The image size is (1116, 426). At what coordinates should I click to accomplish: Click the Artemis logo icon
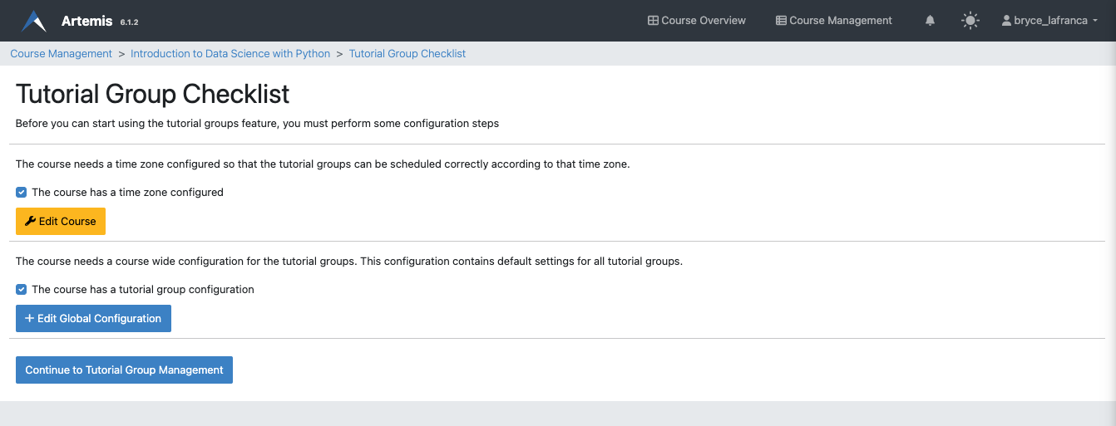coord(34,21)
